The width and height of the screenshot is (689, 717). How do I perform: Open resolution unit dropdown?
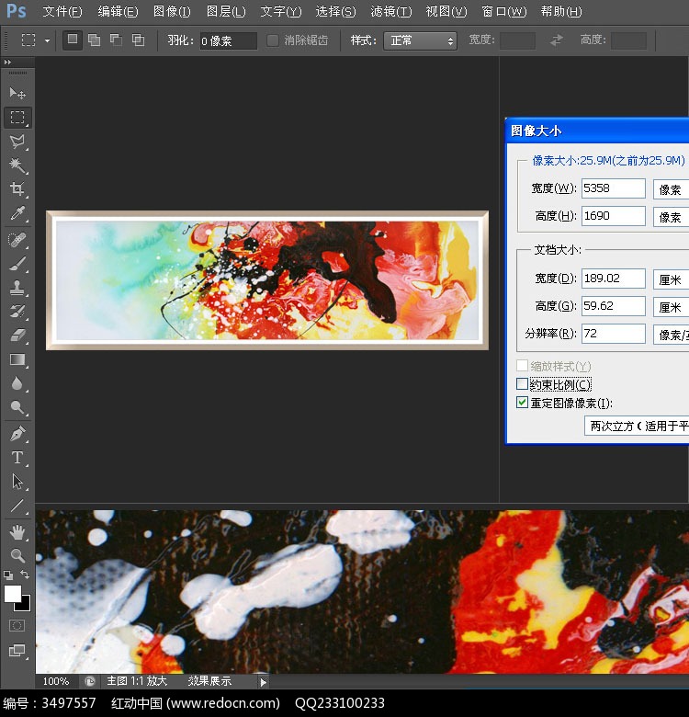tap(671, 335)
